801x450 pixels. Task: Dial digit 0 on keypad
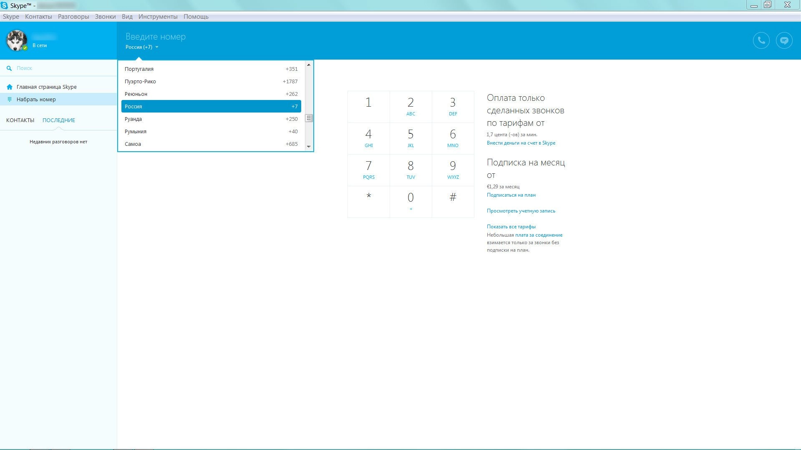coord(411,202)
